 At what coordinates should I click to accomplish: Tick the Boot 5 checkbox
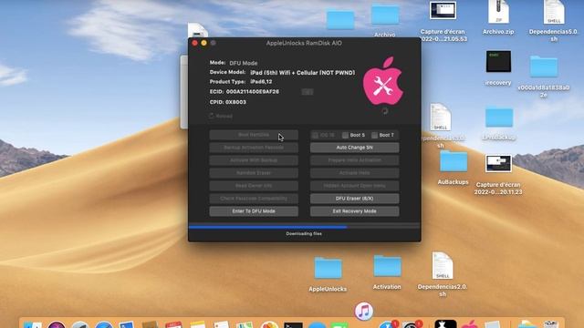coord(345,136)
